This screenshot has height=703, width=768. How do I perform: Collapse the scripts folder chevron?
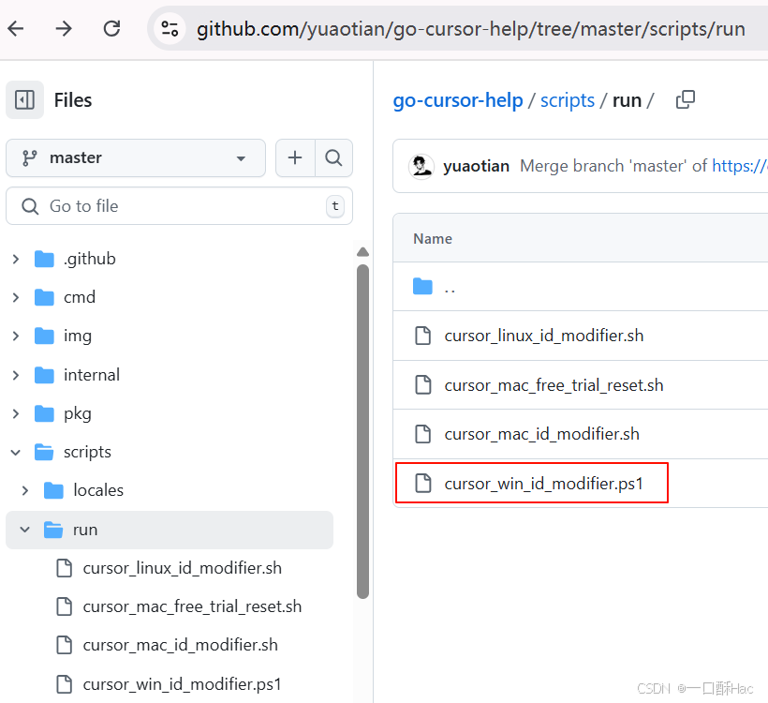point(16,452)
